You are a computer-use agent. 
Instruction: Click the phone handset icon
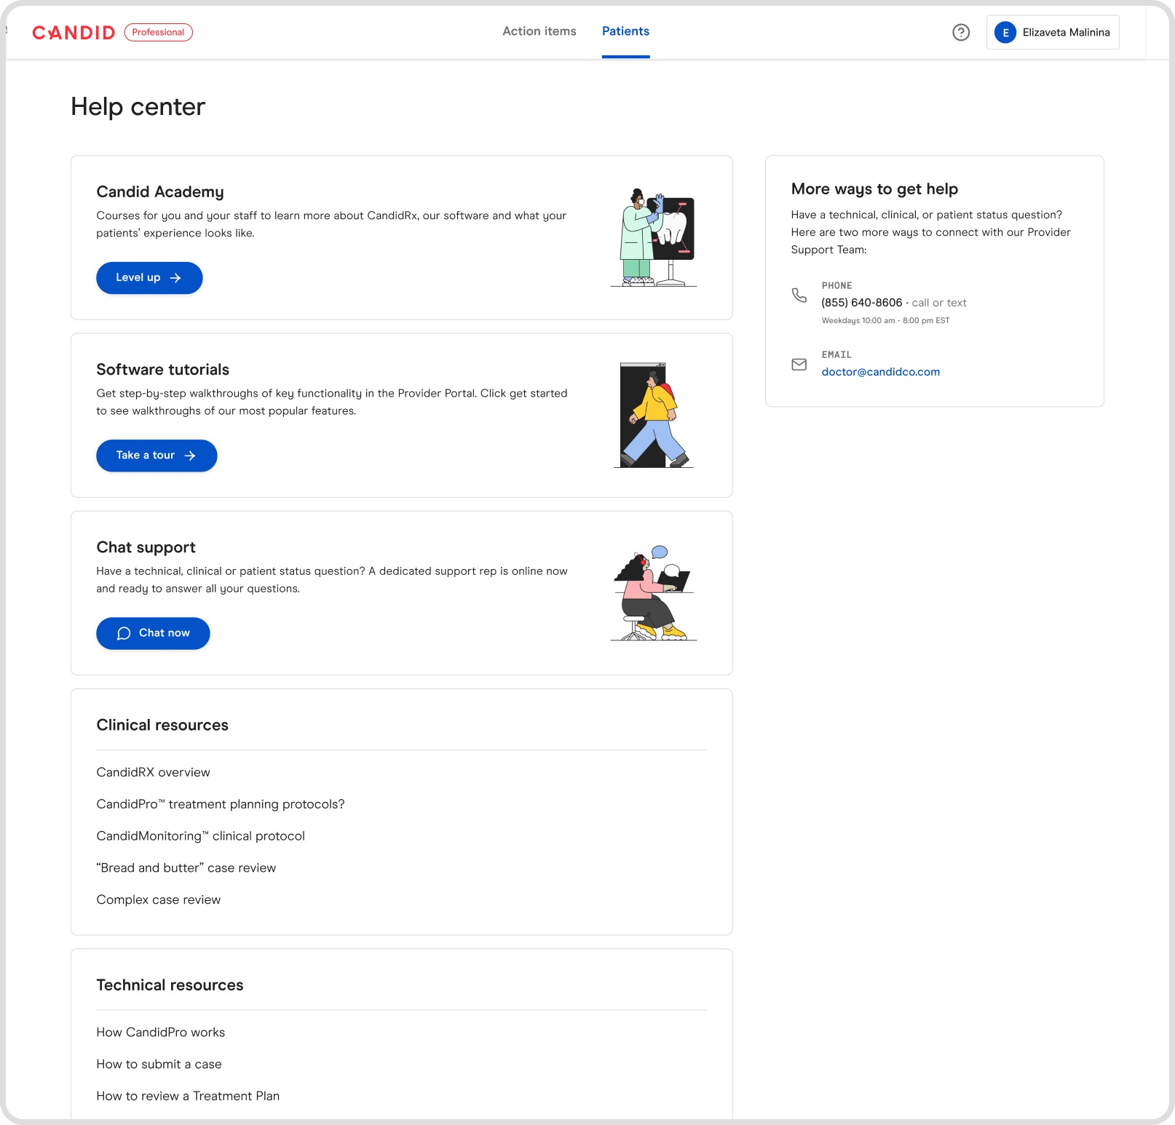coord(799,295)
